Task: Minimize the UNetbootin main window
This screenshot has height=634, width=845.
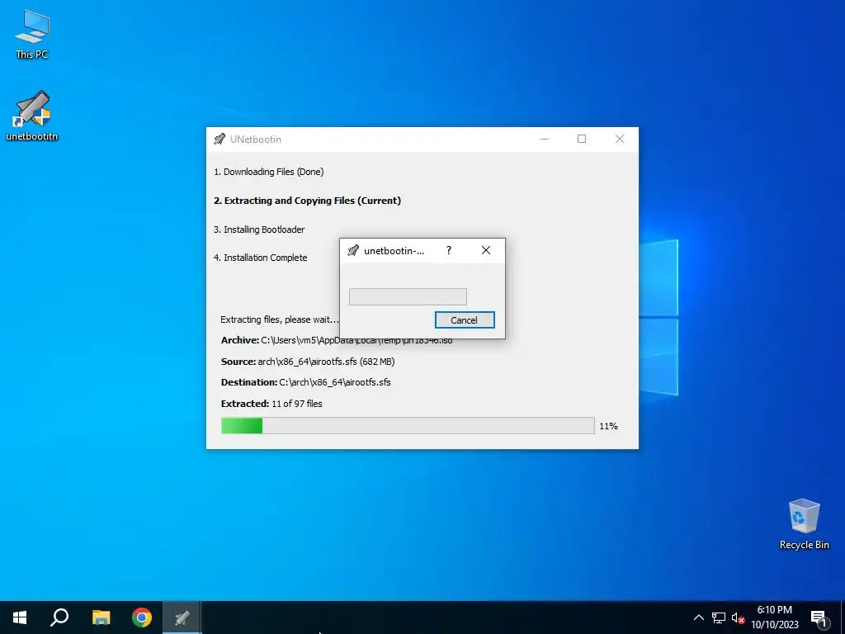Action: 545,139
